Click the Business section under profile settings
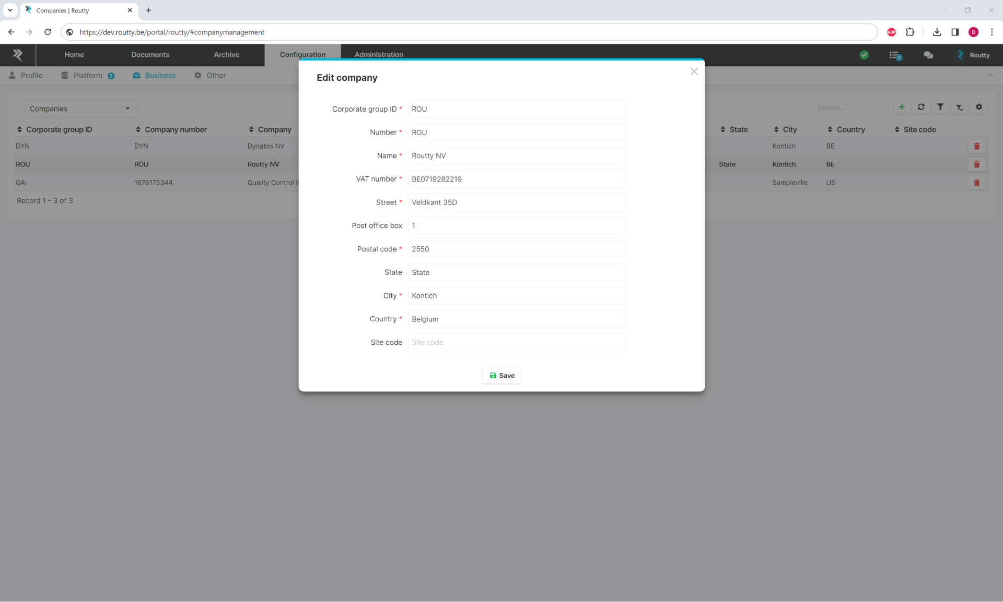The width and height of the screenshot is (1003, 602). tap(160, 75)
